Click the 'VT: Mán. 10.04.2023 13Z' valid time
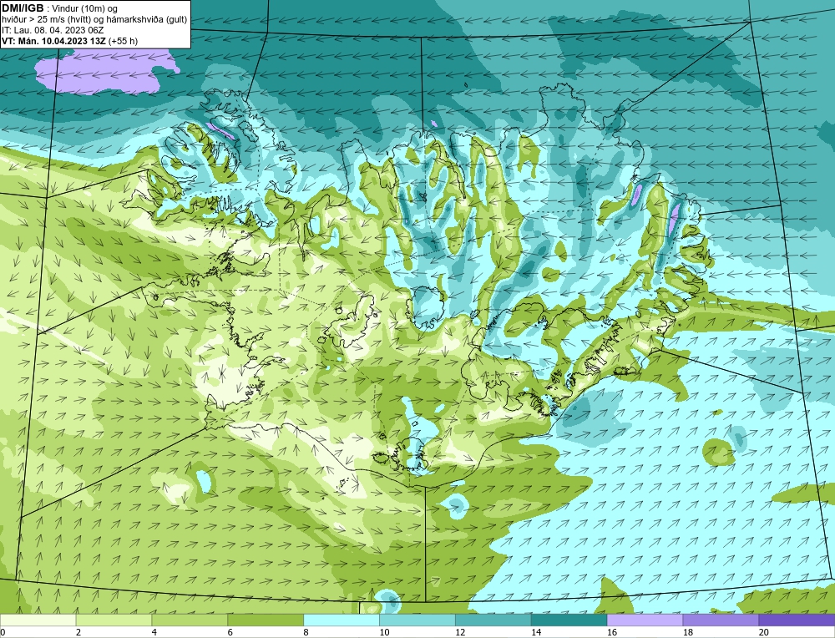Screen dimensions: 835x638 53,41
